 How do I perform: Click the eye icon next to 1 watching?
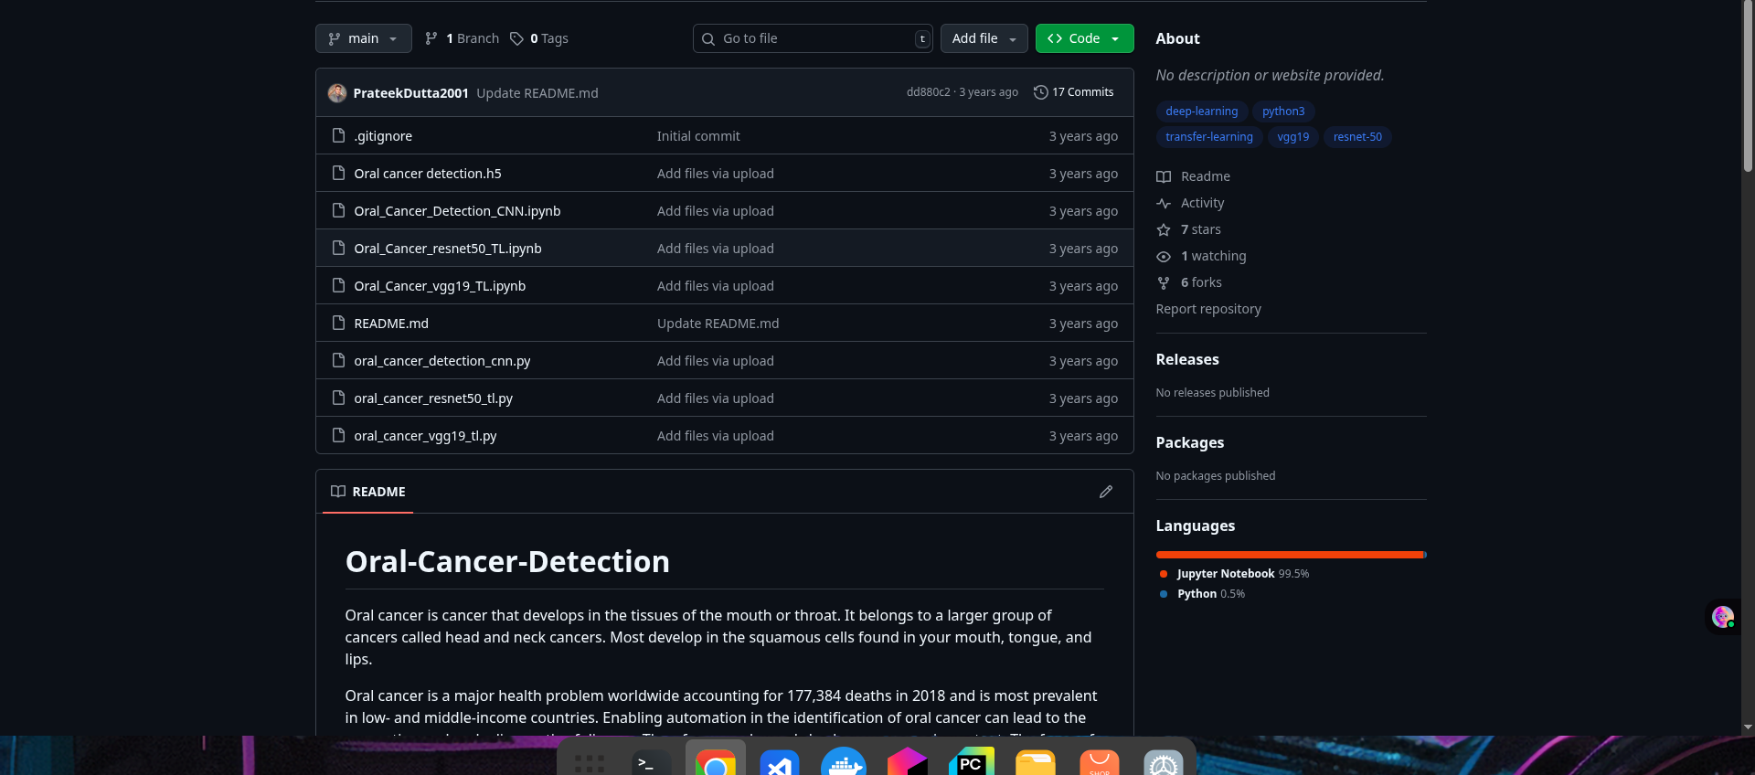tap(1164, 257)
